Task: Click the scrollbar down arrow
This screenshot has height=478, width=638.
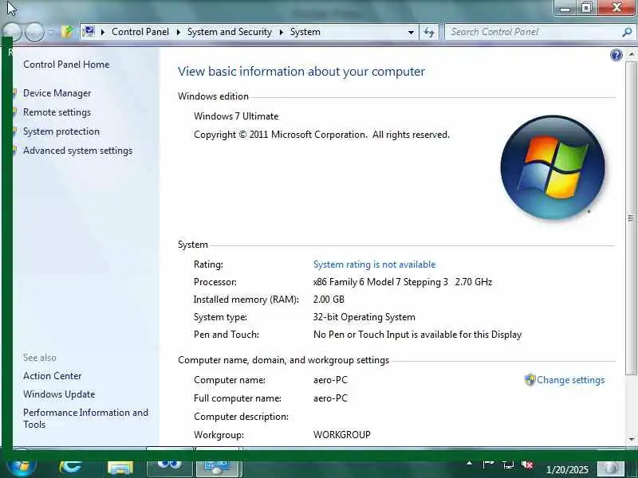Action: [631, 440]
